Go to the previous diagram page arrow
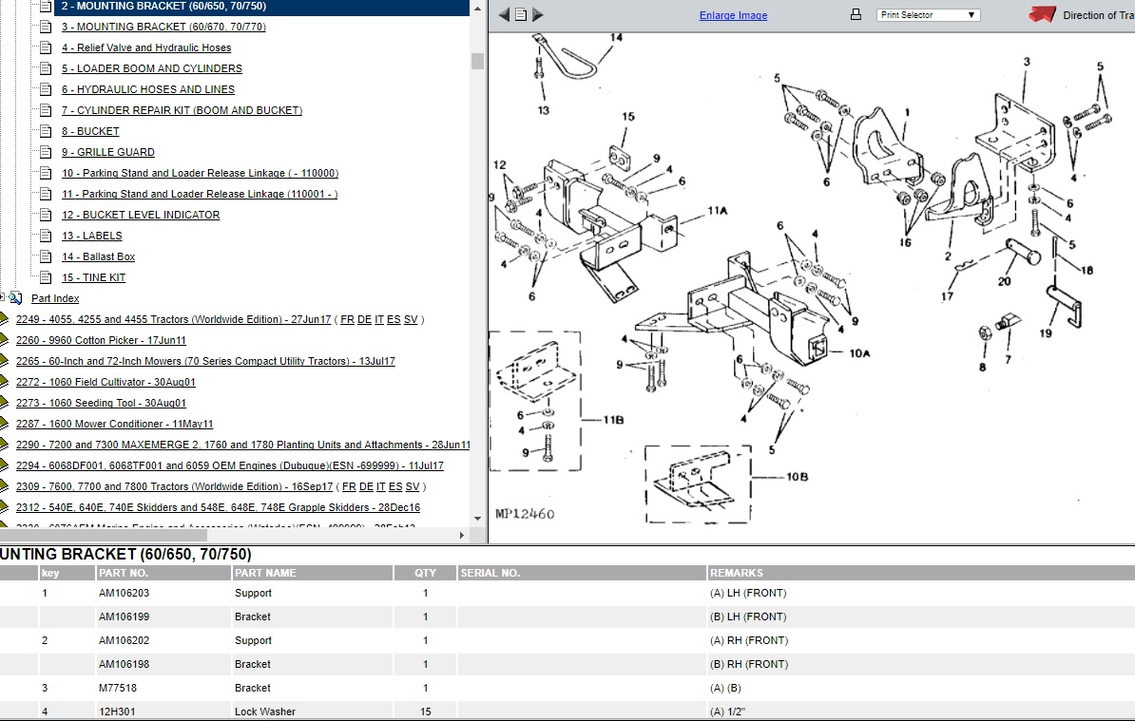Screen dimensions: 1135x721 coord(504,15)
